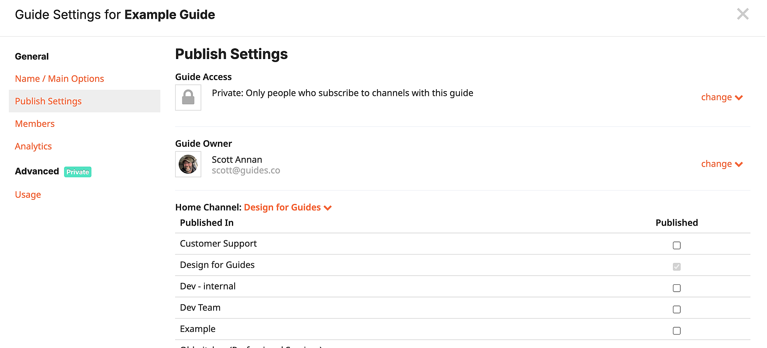Select Publish Settings in sidebar

pos(84,101)
